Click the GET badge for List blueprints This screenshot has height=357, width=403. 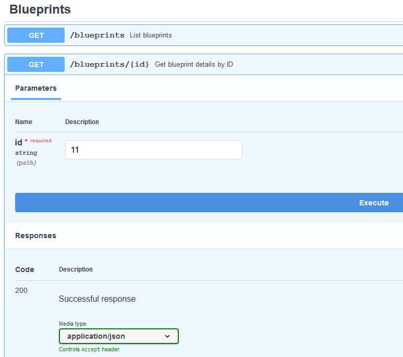[36, 35]
